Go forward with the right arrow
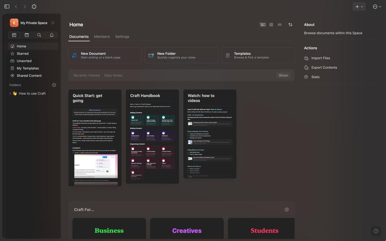 (25, 7)
